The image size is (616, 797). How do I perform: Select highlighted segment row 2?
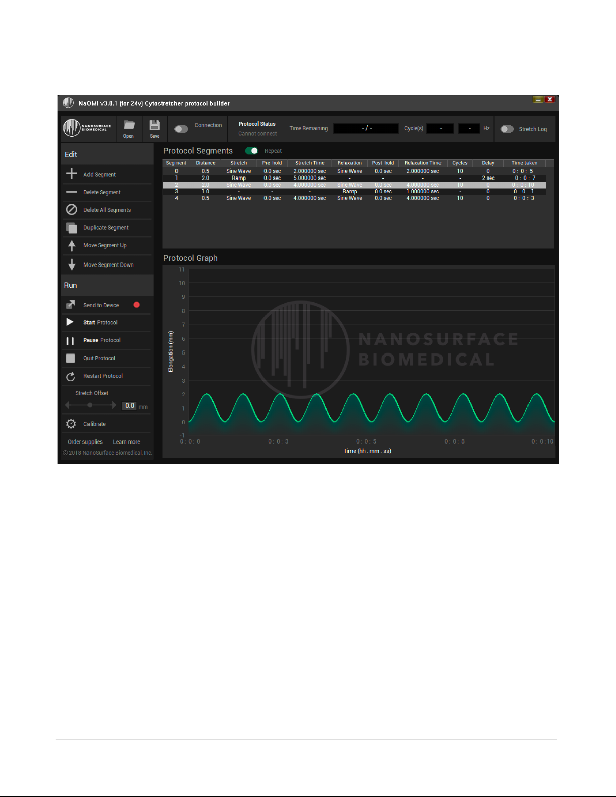[x=354, y=185]
